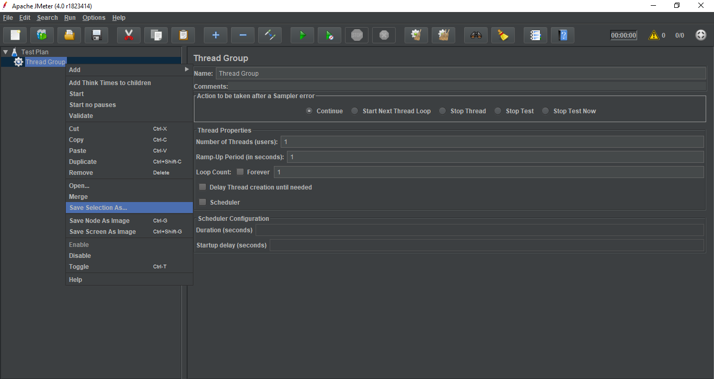Click the Start no pauses toolbar icon
Viewport: 714px width, 379px height.
tap(329, 35)
